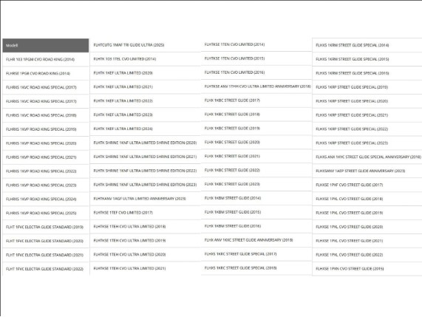Select FLHRSE 1PG8 CVO Road King (2014)

38,73
